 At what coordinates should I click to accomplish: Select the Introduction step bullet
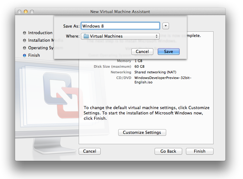click(24, 33)
